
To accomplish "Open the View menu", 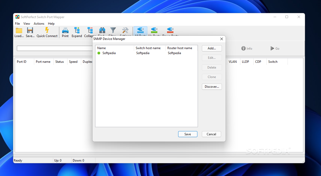I will (27, 24).
